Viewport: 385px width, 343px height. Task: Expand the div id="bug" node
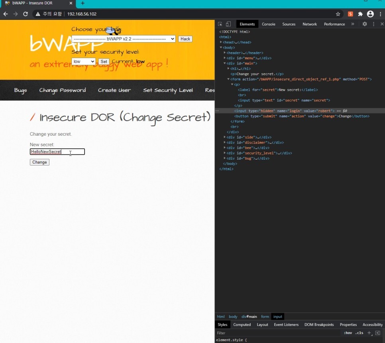coord(224,158)
